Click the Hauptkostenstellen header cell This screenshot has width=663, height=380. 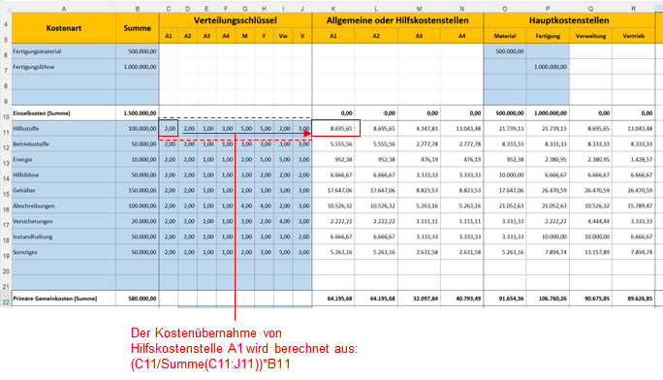tap(569, 20)
